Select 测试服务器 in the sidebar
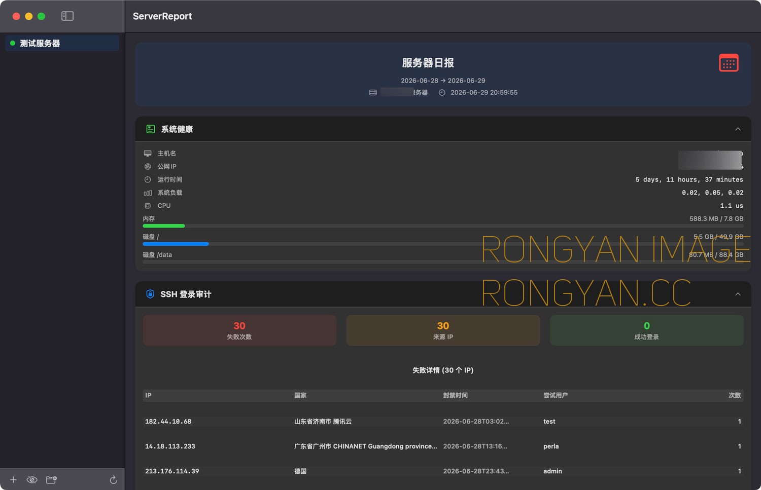This screenshot has width=761, height=490. tap(62, 43)
